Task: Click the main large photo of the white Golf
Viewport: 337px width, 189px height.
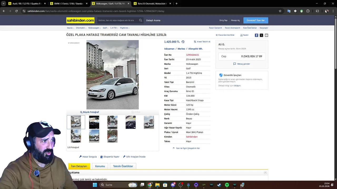Action: 112,75
